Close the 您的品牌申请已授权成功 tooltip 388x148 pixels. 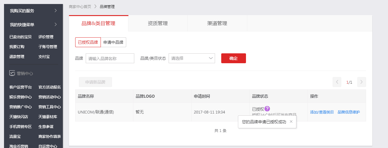point(291,121)
